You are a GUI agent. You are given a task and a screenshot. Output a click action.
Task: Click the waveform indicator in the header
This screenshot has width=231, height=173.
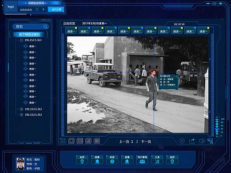26,9
